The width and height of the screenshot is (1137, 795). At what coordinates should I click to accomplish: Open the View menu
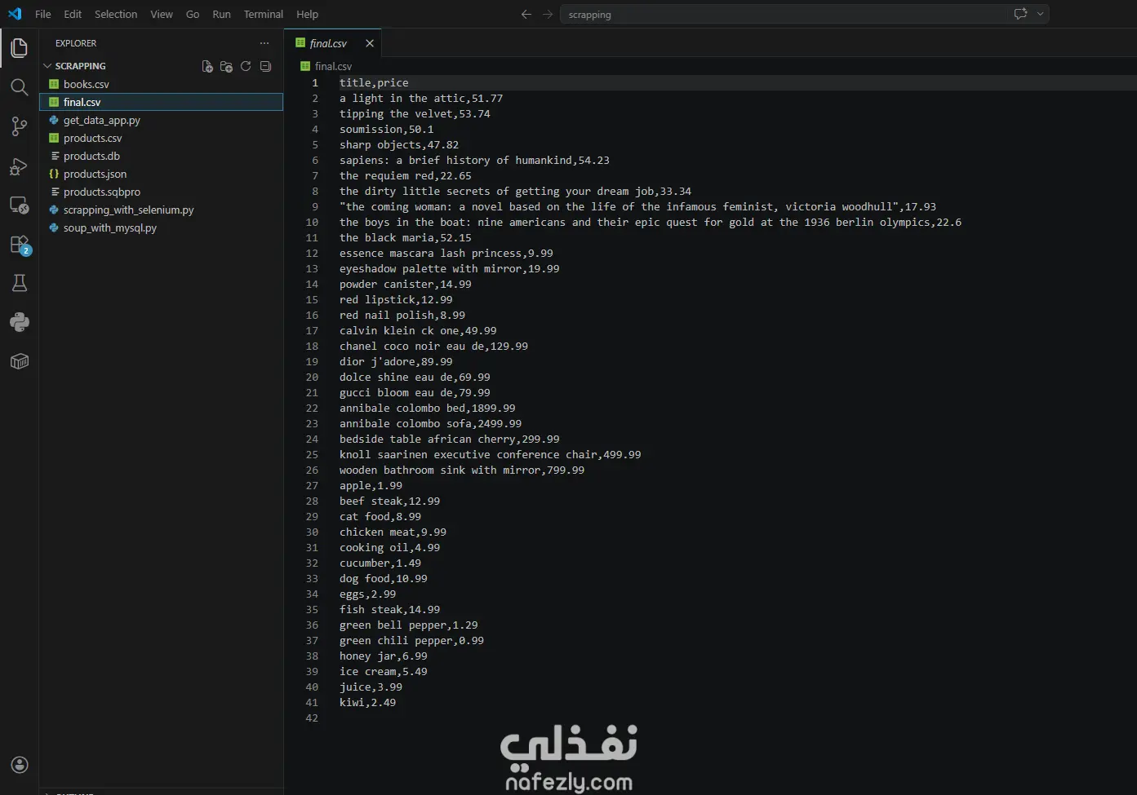pos(162,14)
